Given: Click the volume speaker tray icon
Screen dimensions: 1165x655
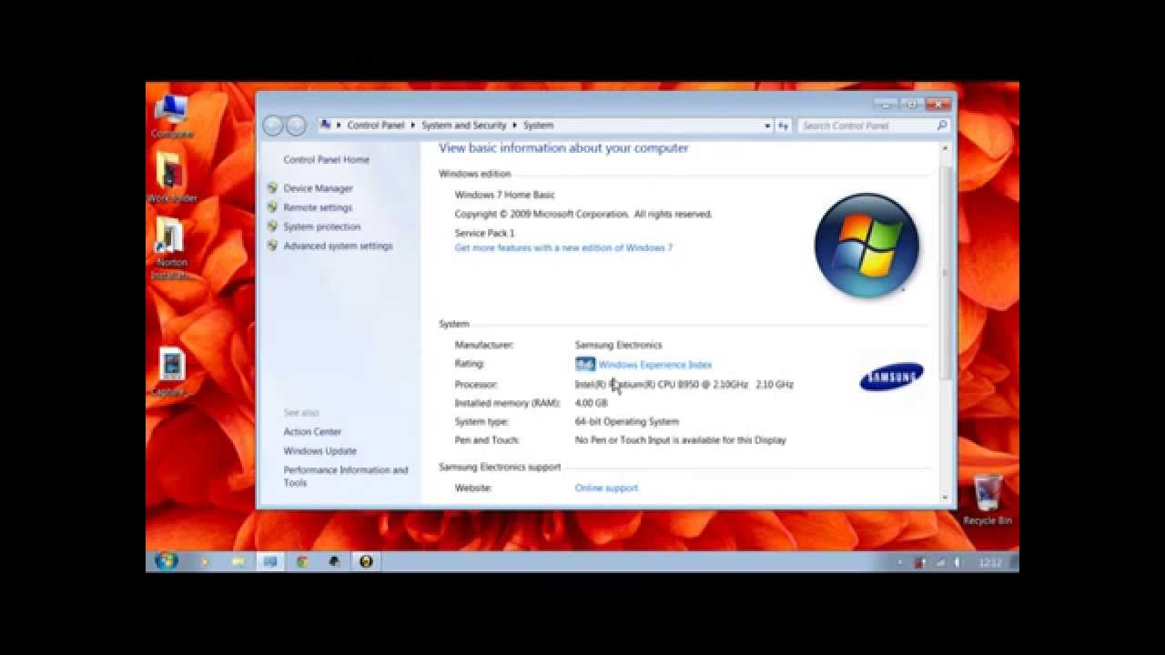Looking at the screenshot, I should tap(957, 563).
